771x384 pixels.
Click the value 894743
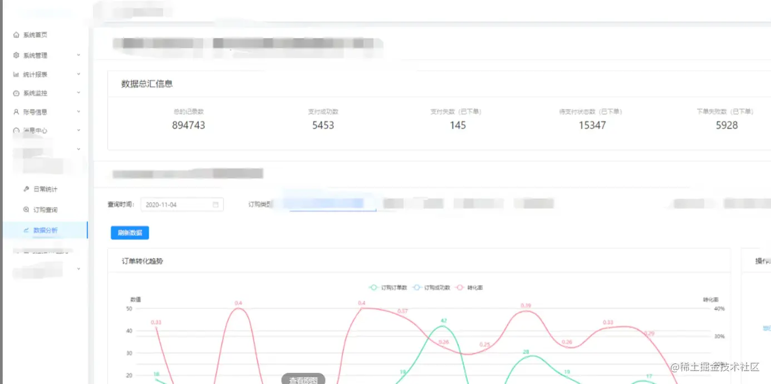pos(189,125)
